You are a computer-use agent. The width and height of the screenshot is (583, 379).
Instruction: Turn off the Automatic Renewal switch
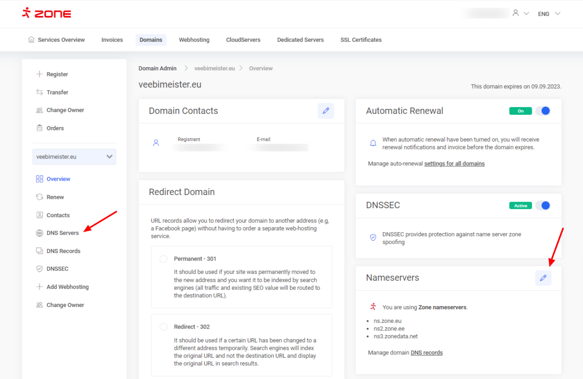[x=543, y=111]
